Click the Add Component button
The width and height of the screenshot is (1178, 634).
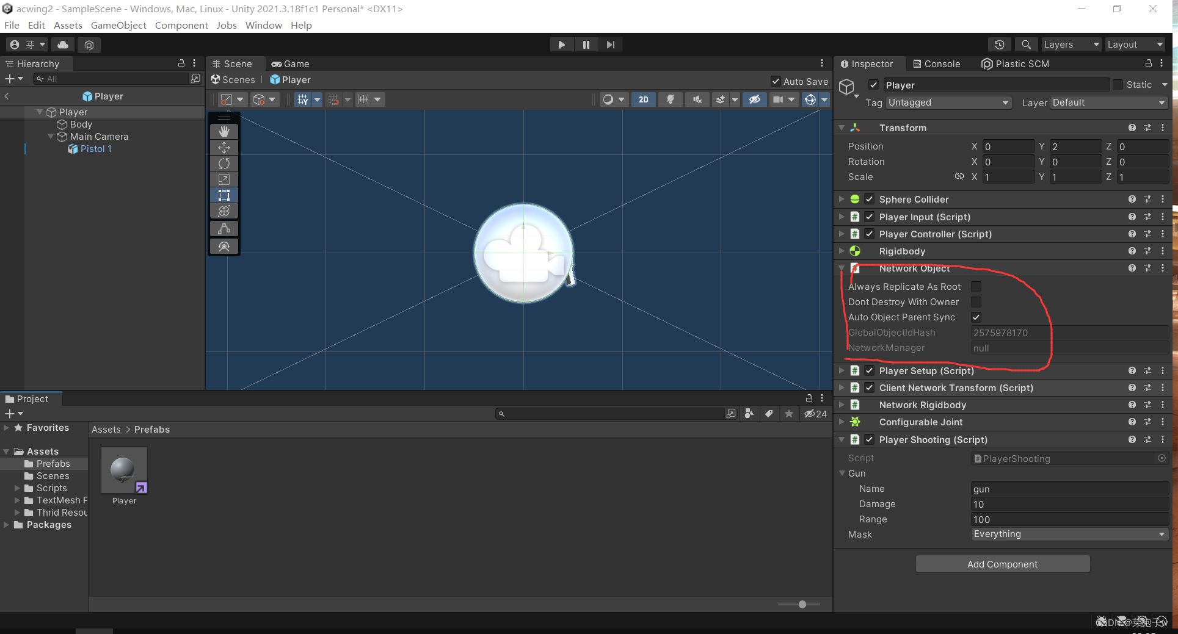click(1002, 564)
